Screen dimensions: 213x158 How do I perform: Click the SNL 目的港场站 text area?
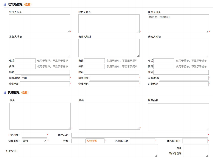tap(196, 151)
